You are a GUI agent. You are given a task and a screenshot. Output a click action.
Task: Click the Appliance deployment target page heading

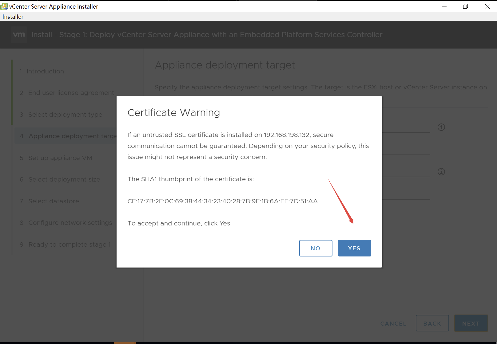point(225,65)
